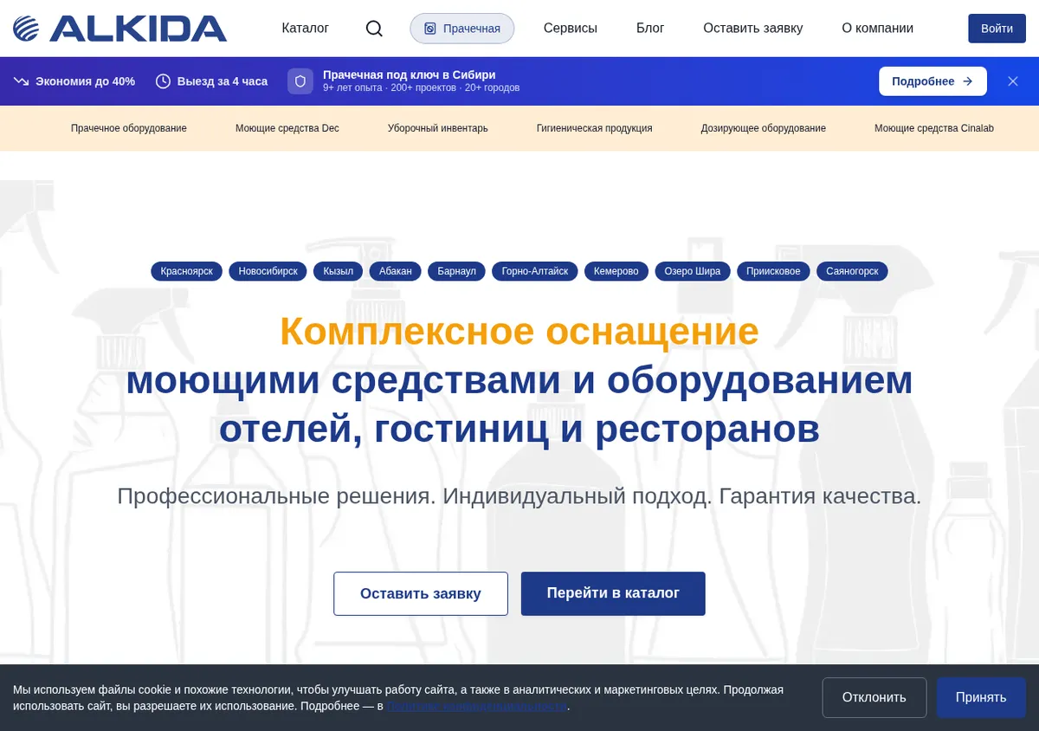Open the search magnifier icon
The height and width of the screenshot is (731, 1039).
(374, 29)
